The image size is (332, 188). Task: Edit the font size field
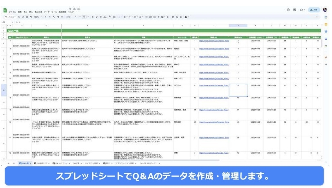(x=84, y=17)
